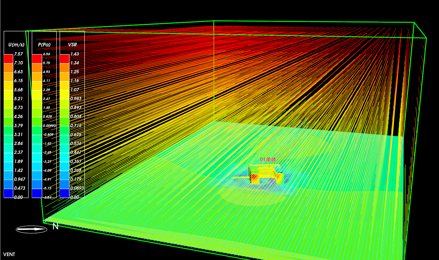This screenshot has width=439, height=260.
Task: Click the DT单体 red label
Action: tap(268, 159)
